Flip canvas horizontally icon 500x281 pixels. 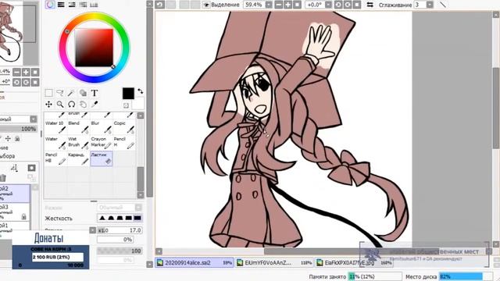pos(370,5)
